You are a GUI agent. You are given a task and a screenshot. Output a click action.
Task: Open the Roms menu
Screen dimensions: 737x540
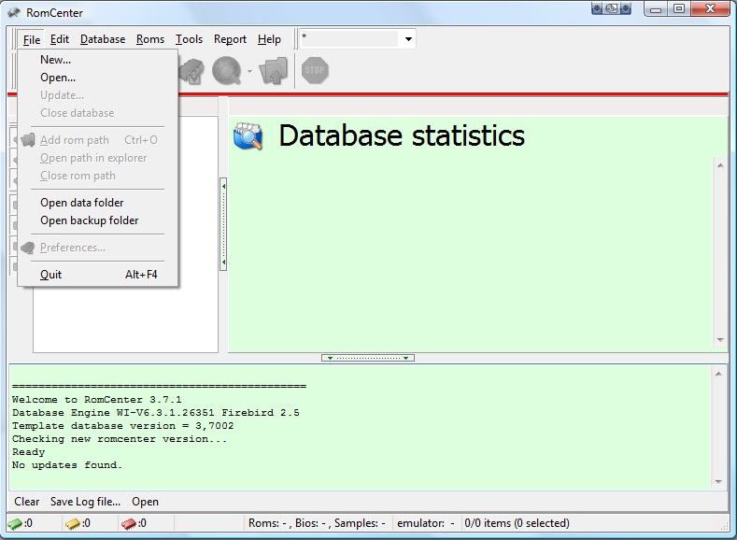pyautogui.click(x=150, y=39)
